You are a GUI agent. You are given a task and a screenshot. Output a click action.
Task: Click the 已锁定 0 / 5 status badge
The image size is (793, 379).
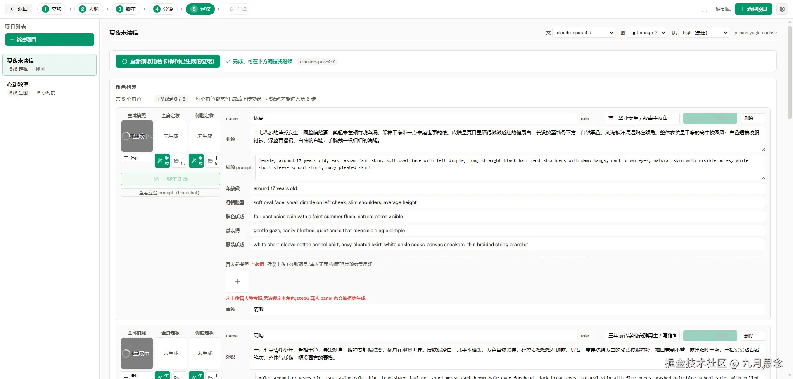point(171,99)
